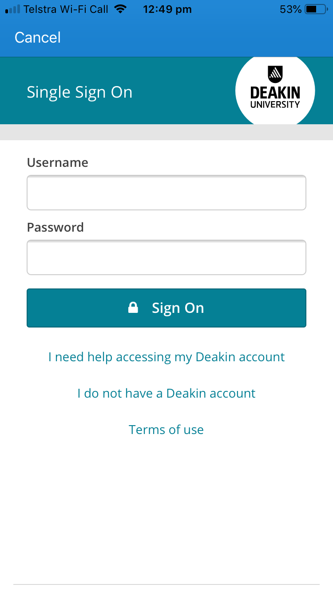The height and width of the screenshot is (592, 333).
Task: Tap the 53% battery percentage
Action: [290, 9]
